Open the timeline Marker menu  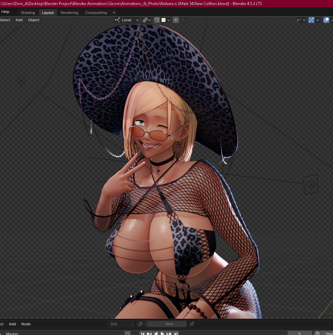click(x=12, y=334)
